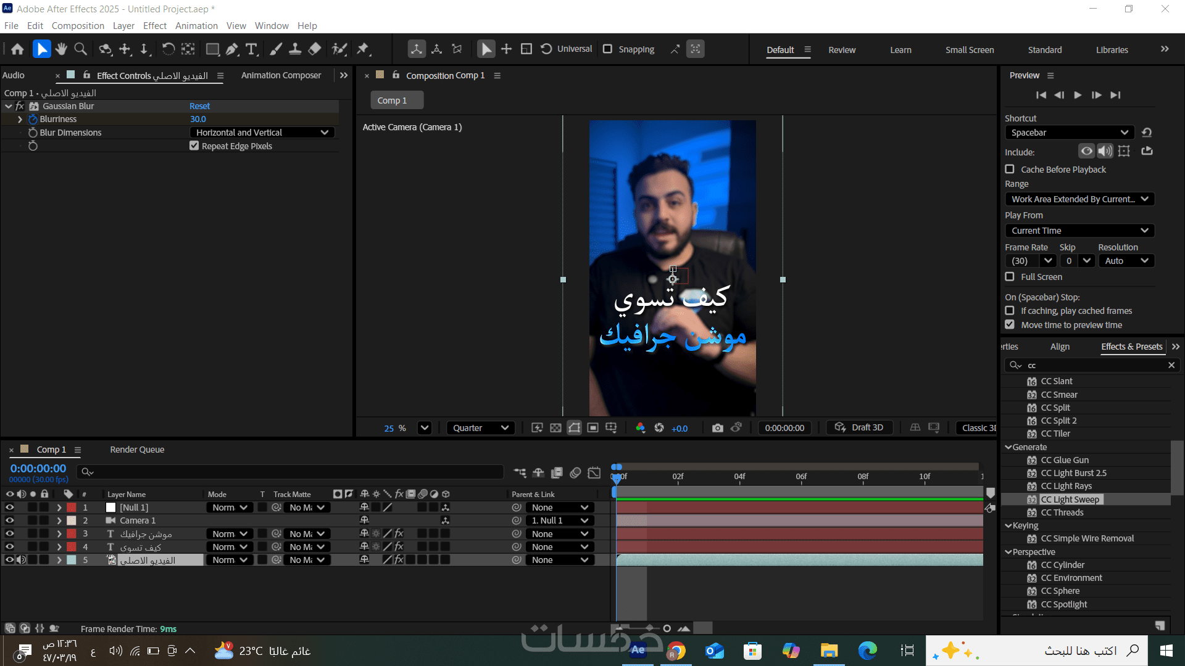Select the Hand tool
Screen dimensions: 1185x666
tap(60, 49)
